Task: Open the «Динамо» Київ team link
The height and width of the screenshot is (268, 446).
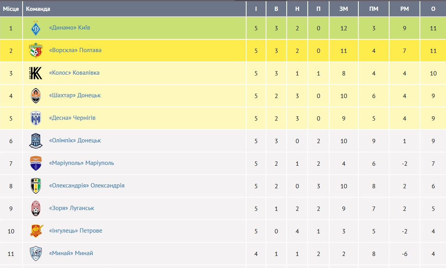Action: click(x=70, y=28)
